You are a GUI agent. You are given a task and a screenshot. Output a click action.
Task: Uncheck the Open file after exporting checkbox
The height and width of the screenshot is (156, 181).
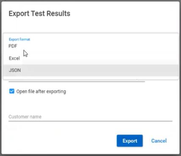coord(12,91)
